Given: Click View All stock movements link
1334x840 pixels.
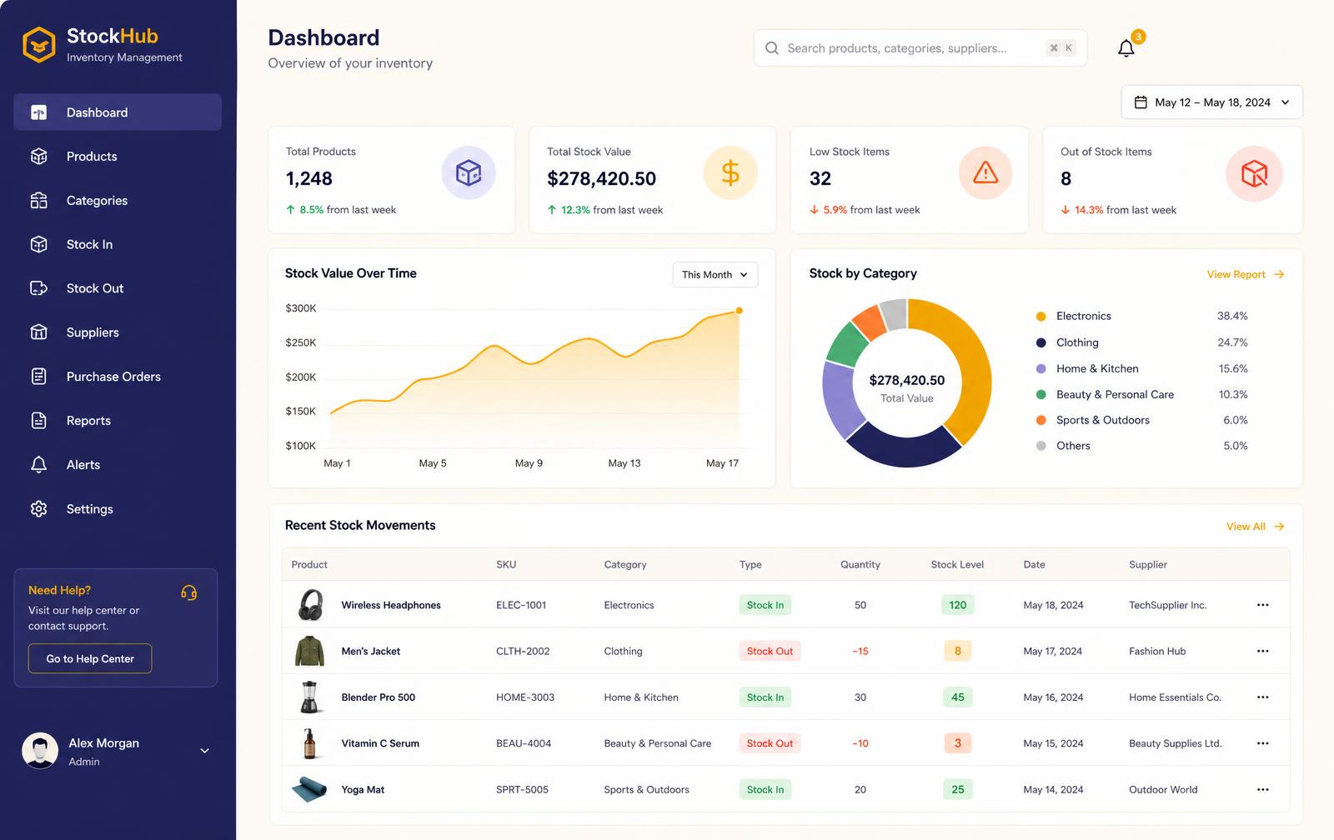Looking at the screenshot, I should pos(1255,527).
